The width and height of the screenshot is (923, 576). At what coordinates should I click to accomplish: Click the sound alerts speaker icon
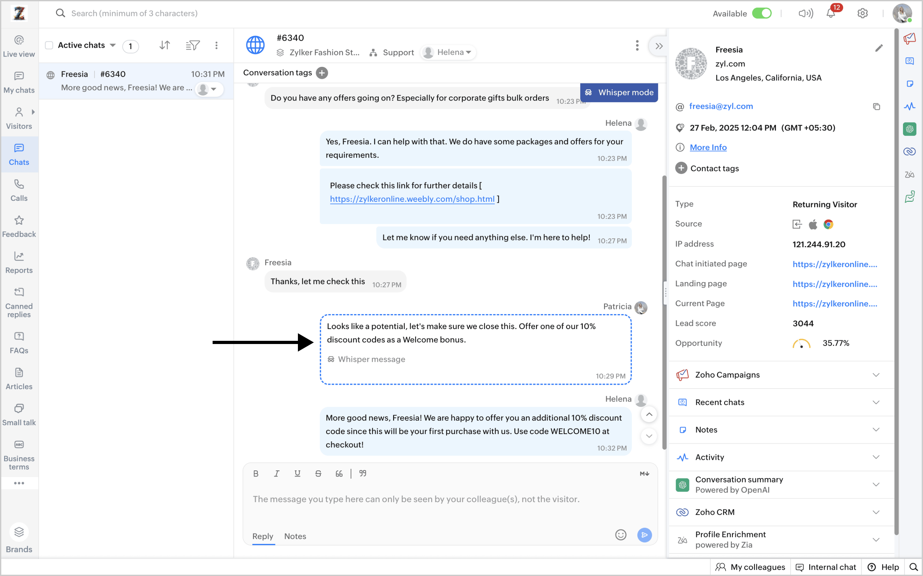tap(805, 14)
